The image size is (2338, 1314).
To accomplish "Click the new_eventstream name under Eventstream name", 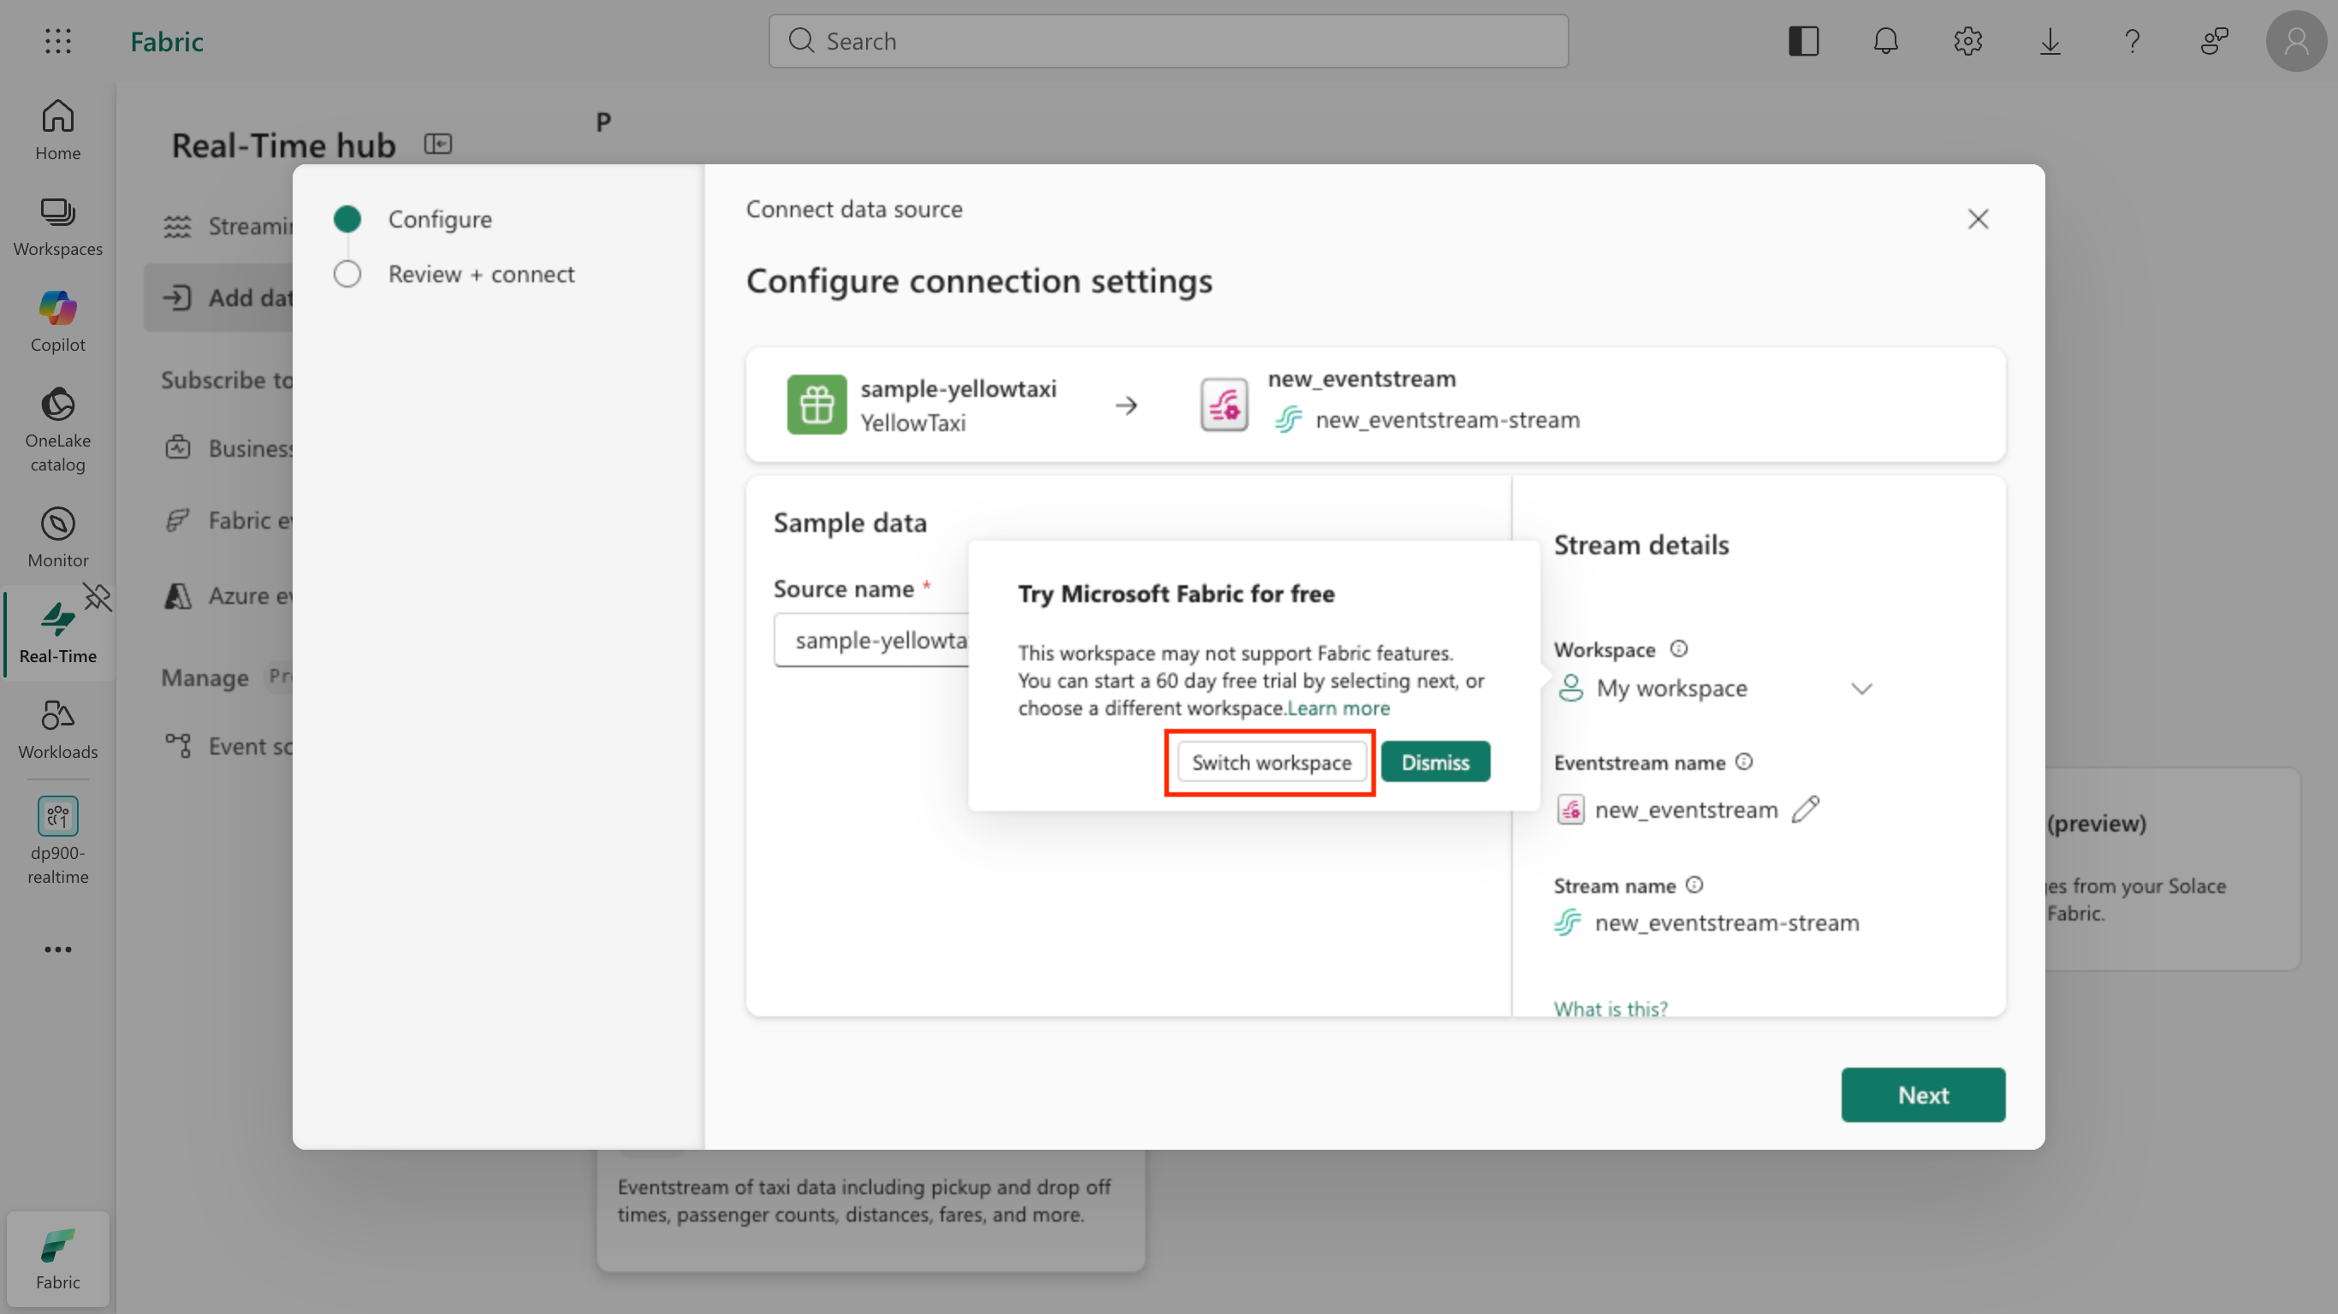I will tap(1685, 808).
